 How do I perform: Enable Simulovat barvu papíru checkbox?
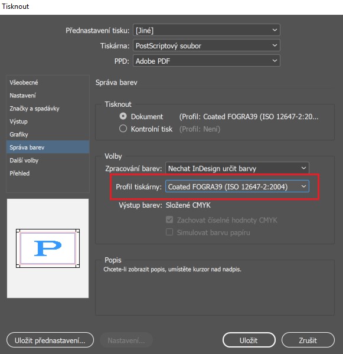point(169,232)
